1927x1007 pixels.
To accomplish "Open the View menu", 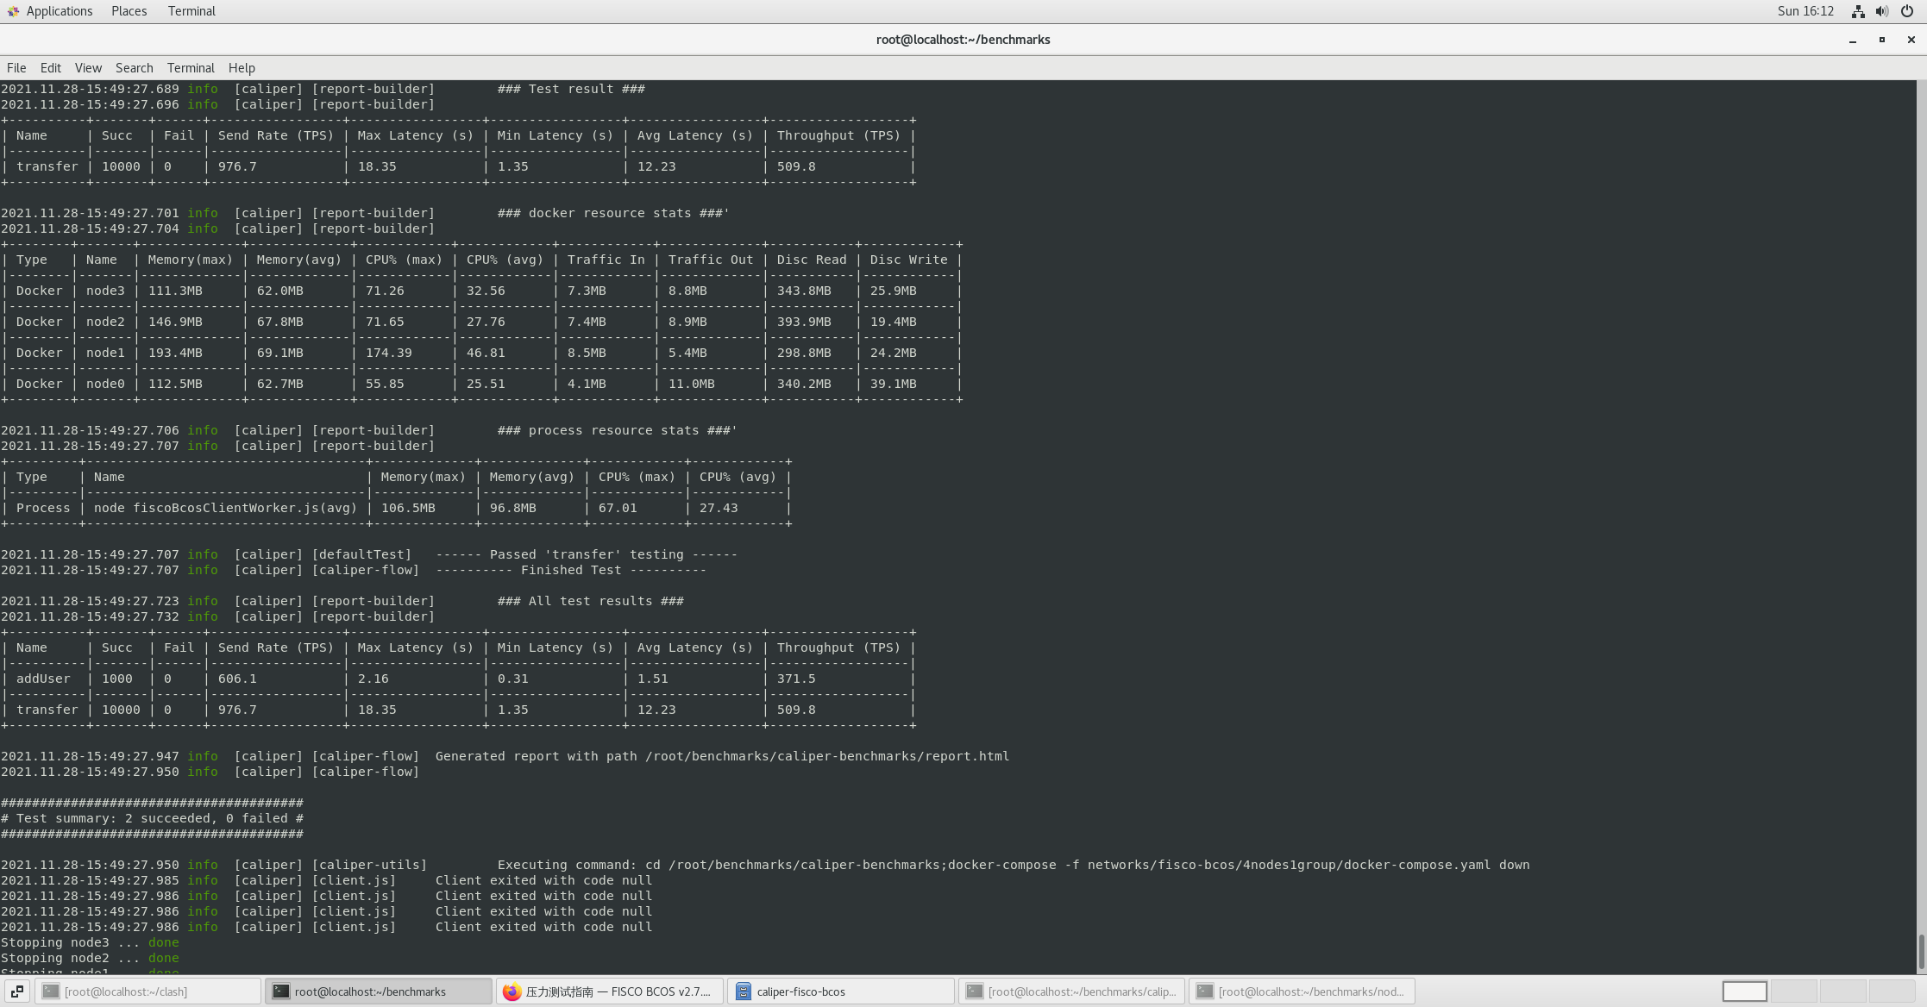I will (88, 68).
